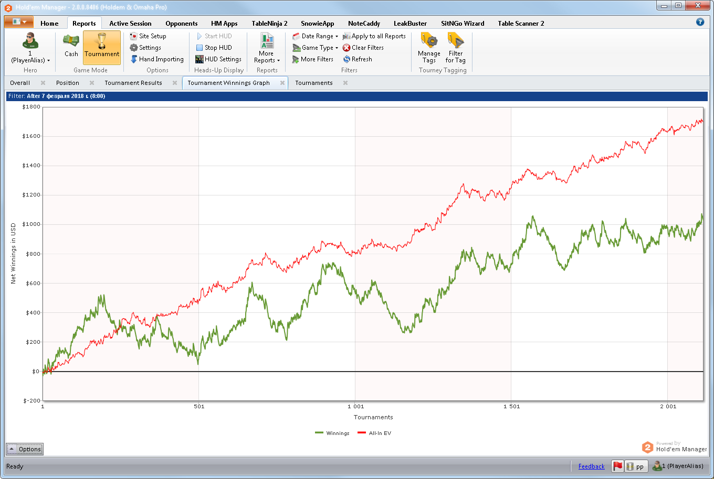The height and width of the screenshot is (479, 714).
Task: Open Tournament Results report tab
Action: coord(133,83)
